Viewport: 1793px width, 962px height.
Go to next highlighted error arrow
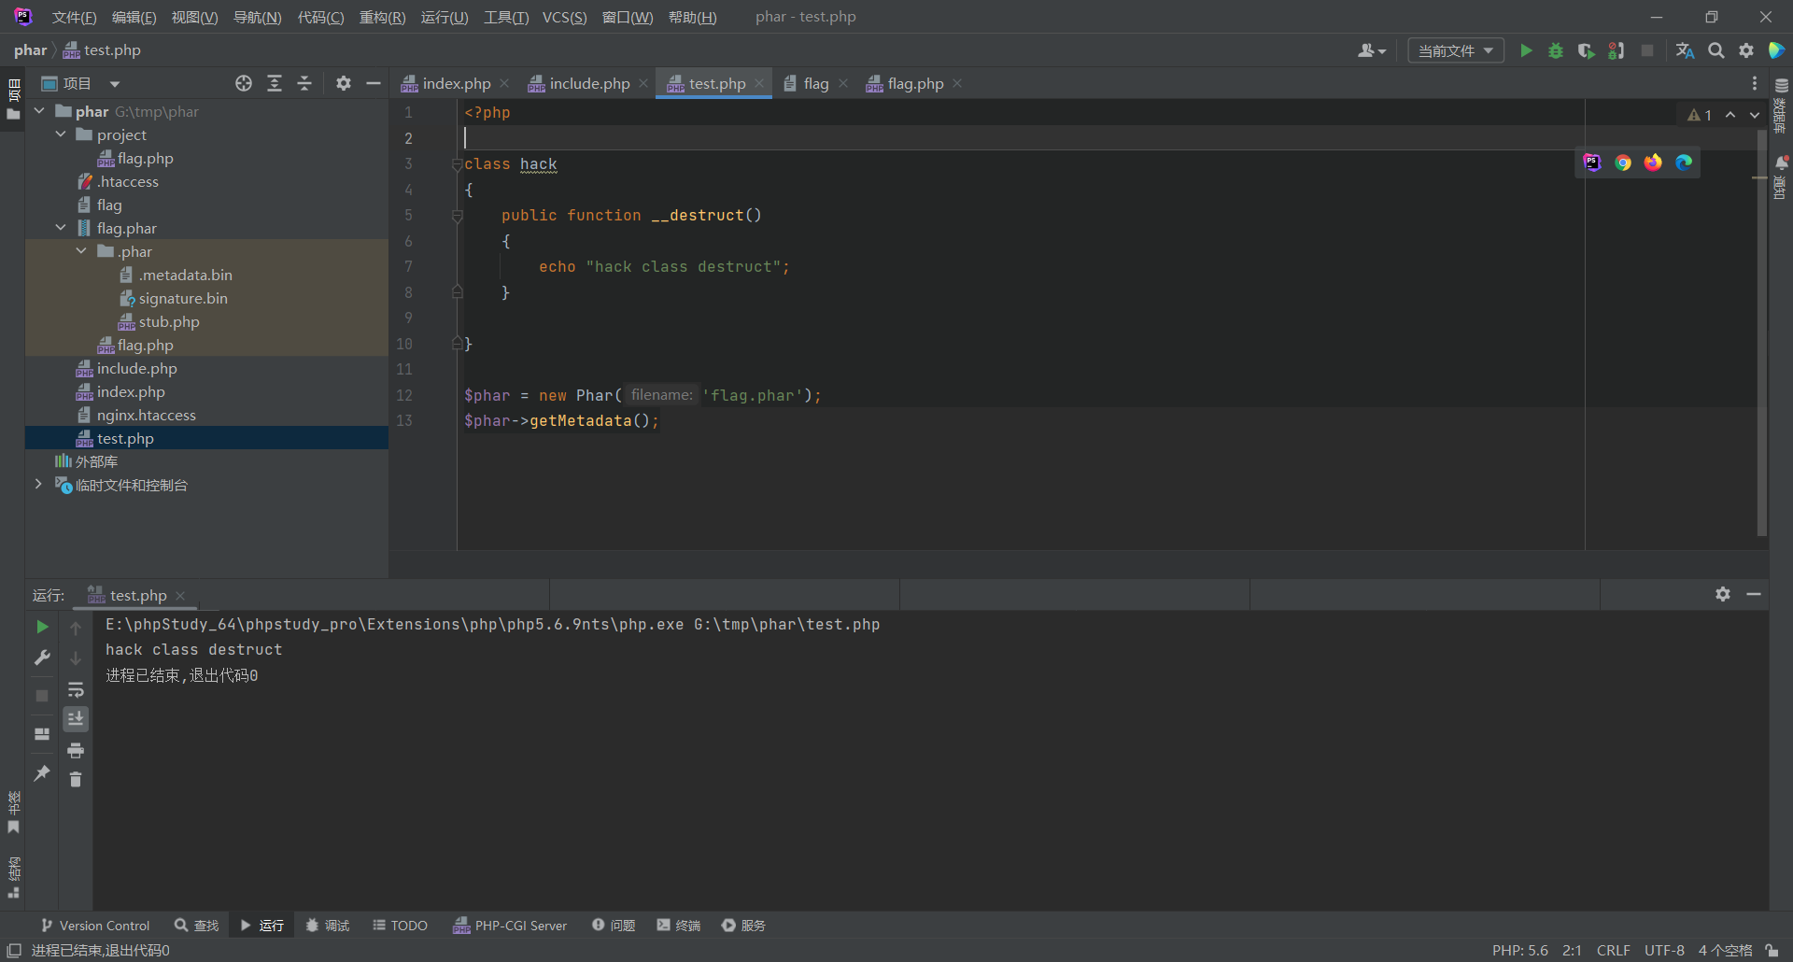[x=1755, y=115]
